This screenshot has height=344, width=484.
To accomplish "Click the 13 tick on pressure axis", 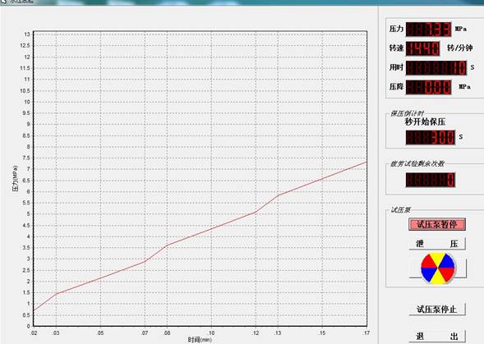I will tap(27, 34).
